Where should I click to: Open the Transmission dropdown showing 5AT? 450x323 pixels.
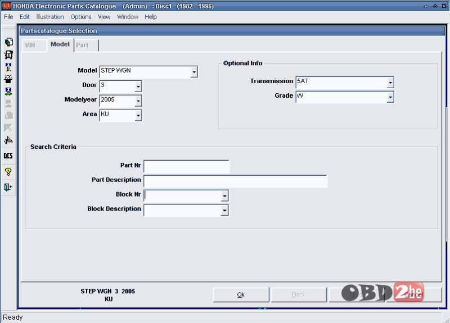[390, 83]
